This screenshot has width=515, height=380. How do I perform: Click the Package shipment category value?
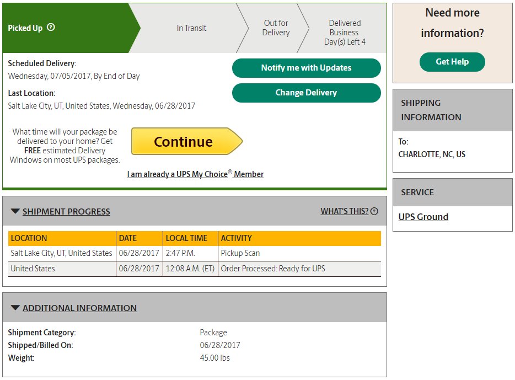(x=213, y=333)
